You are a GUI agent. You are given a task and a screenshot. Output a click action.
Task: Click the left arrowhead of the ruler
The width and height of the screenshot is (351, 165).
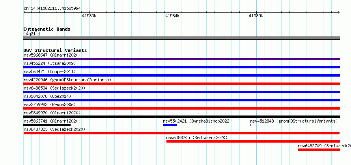(x=24, y=12)
